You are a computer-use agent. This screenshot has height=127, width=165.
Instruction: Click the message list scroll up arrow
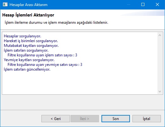point(160,35)
